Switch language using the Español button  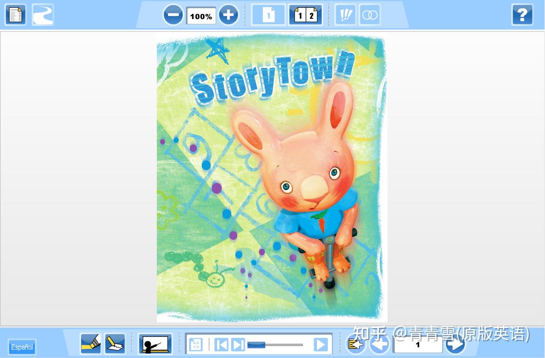pos(21,347)
